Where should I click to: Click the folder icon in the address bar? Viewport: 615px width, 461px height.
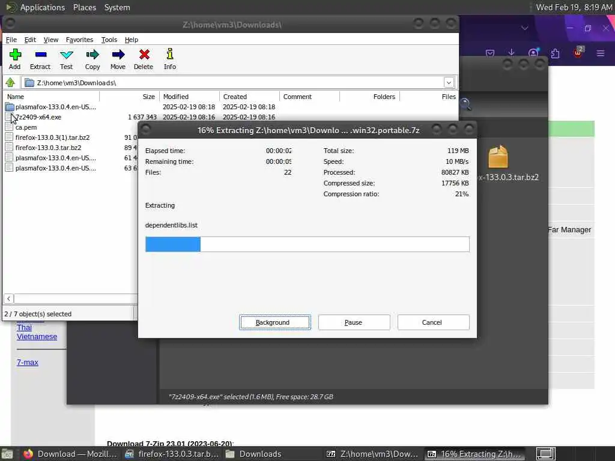(x=29, y=83)
